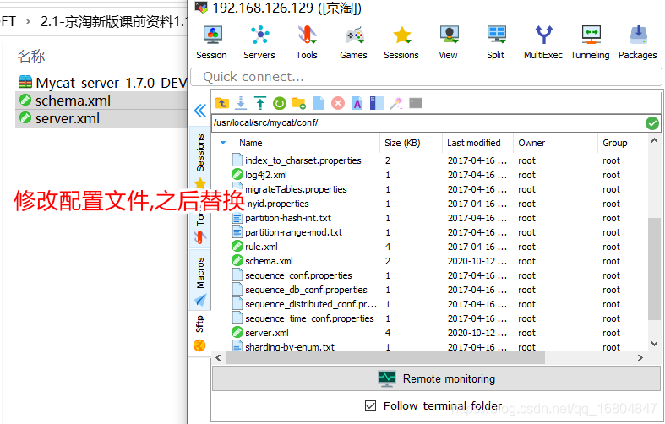Go to parent directory in SFTP toolbar
Viewport: 665px width, 424px height.
tap(222, 103)
